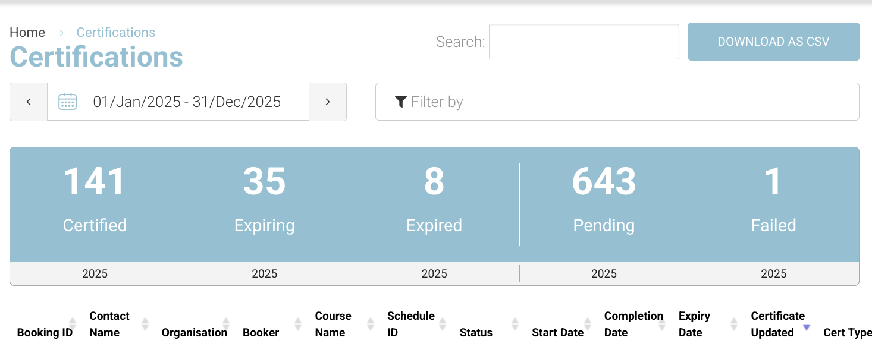Sort by Booking ID column arrows

coord(73,324)
